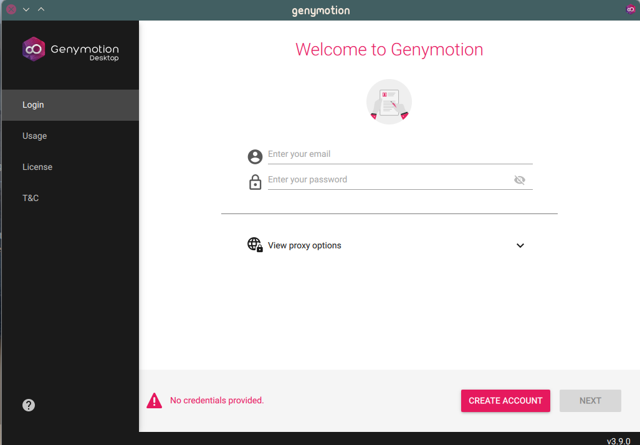Click the globe proxy icon
The width and height of the screenshot is (640, 445).
[x=255, y=245]
